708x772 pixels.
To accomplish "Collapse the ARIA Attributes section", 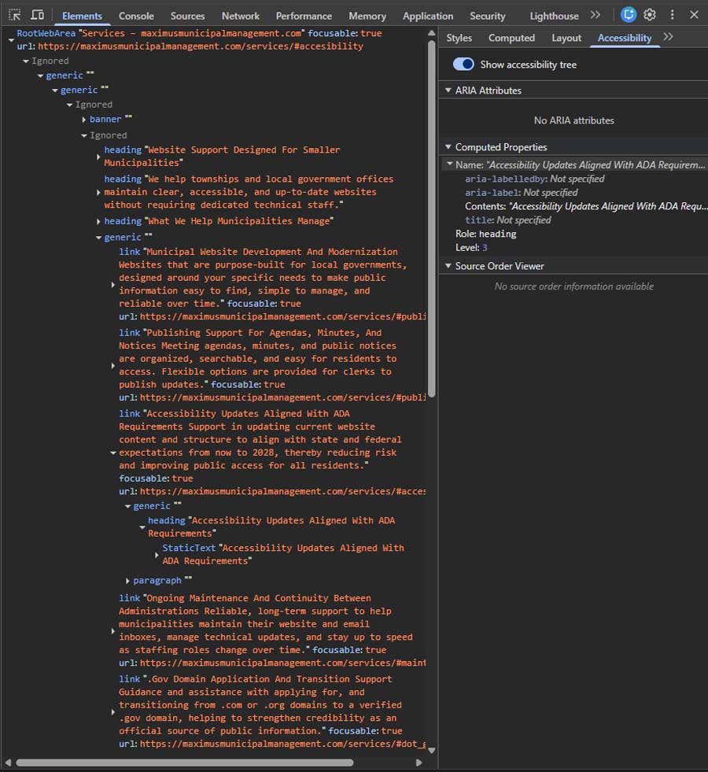I will click(448, 90).
